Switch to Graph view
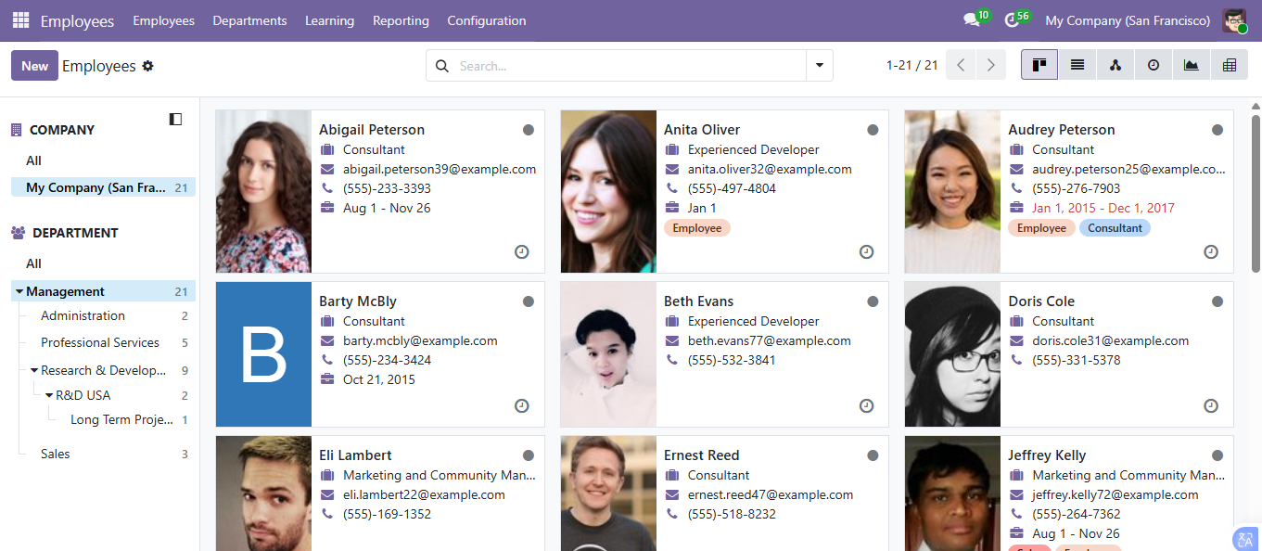This screenshot has width=1262, height=551. point(1192,65)
